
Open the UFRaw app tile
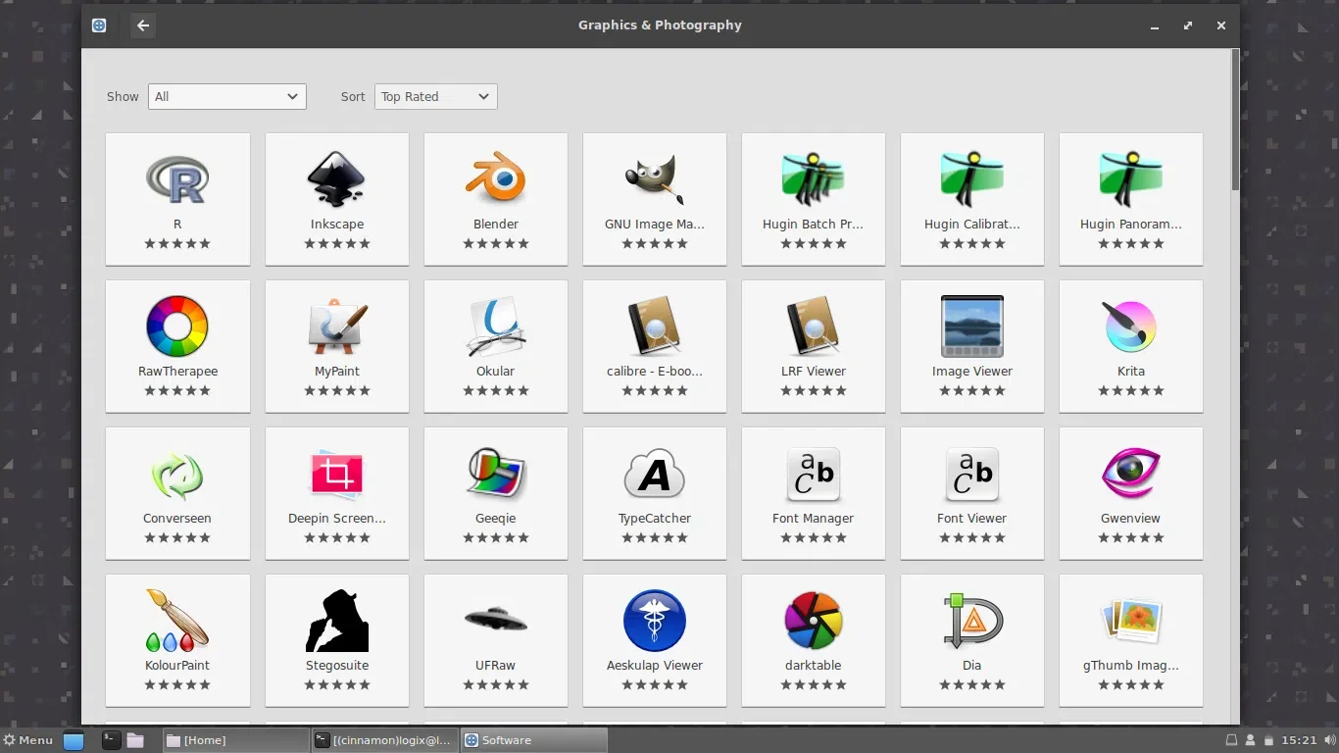496,640
